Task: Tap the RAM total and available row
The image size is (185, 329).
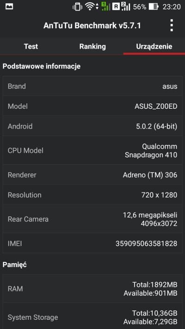Action: point(92,289)
